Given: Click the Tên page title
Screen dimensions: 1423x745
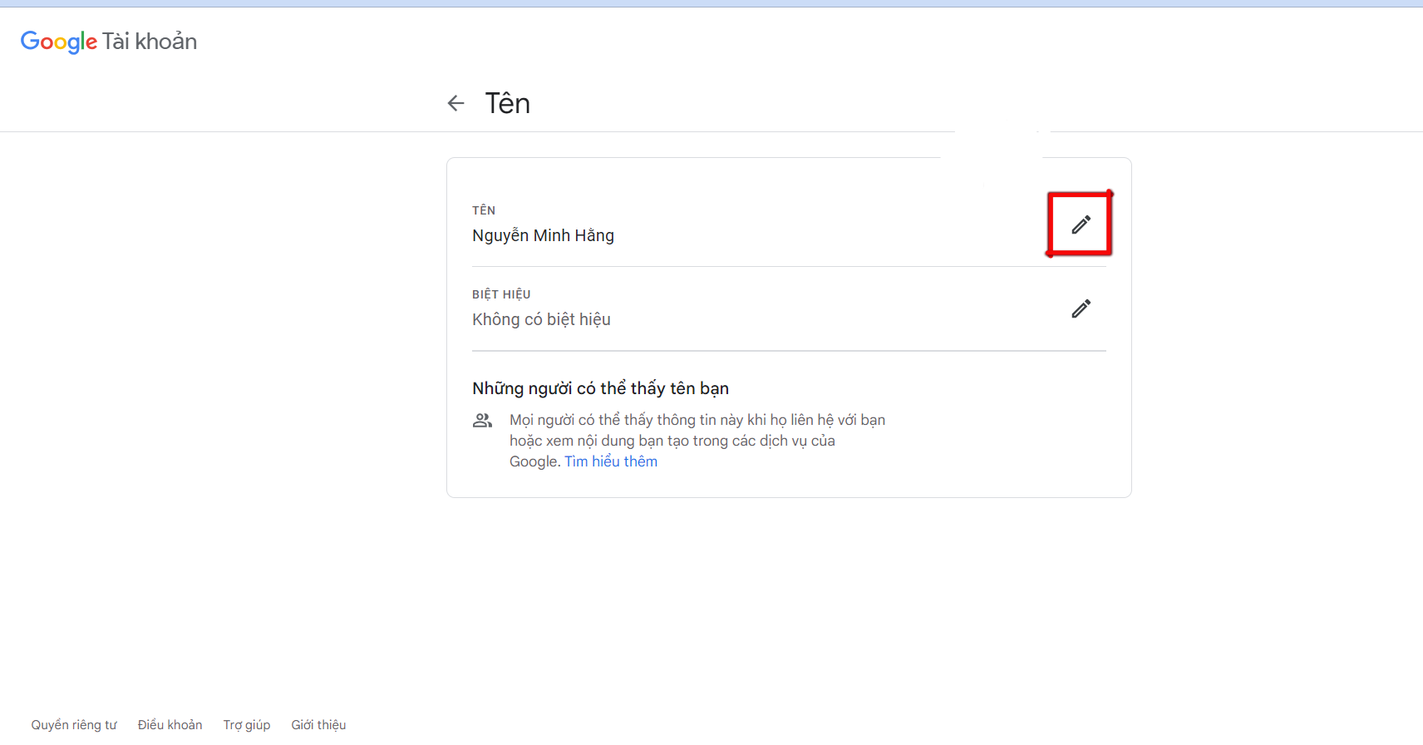Looking at the screenshot, I should [x=507, y=104].
